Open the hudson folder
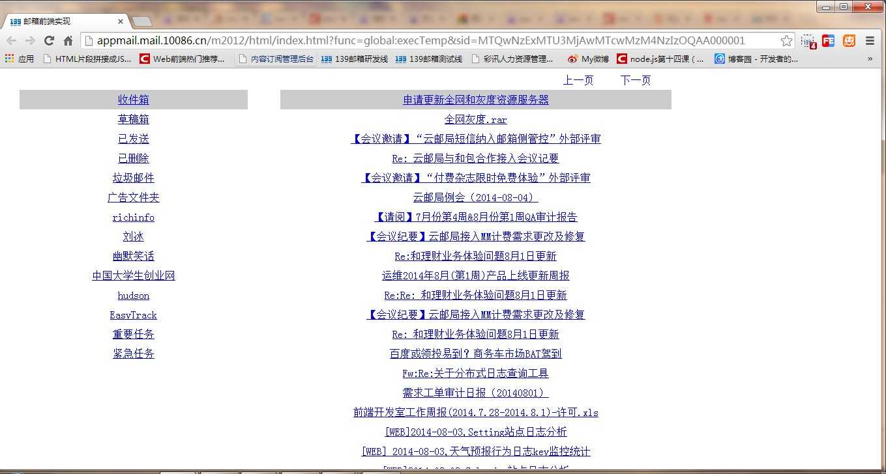The height and width of the screenshot is (474, 886). click(x=134, y=295)
